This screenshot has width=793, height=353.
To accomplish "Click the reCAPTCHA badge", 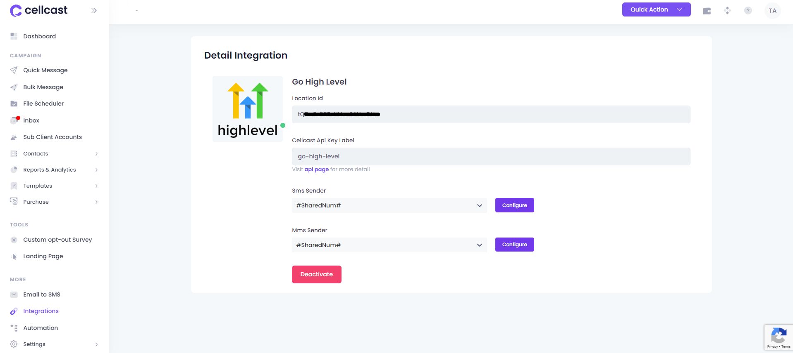I will 779,337.
